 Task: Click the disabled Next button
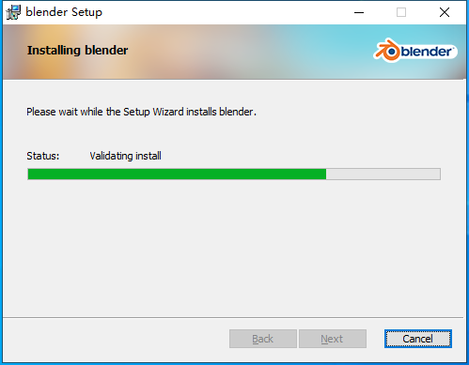(333, 339)
